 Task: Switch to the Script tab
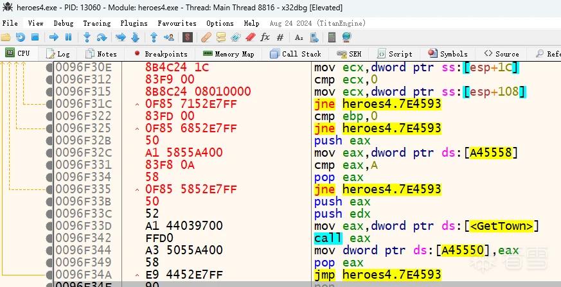(x=395, y=54)
